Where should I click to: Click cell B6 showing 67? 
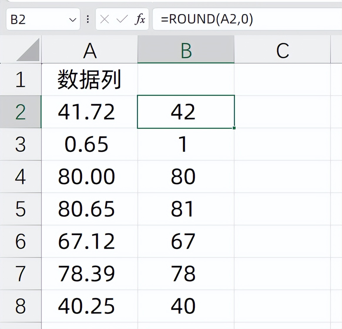(186, 241)
